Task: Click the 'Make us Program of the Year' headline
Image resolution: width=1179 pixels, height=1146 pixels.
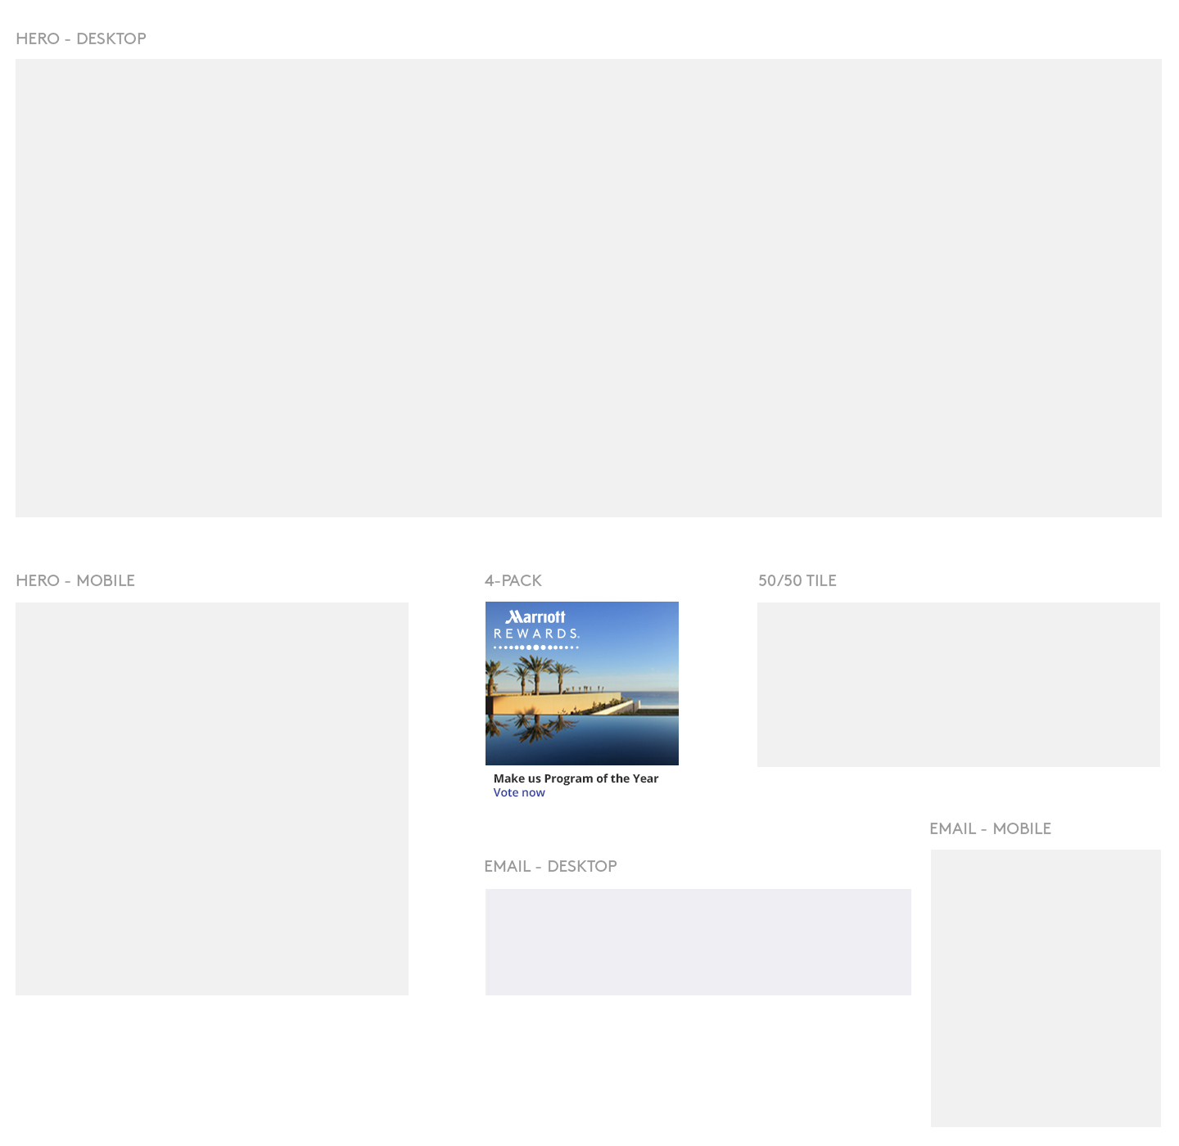Action: click(576, 778)
